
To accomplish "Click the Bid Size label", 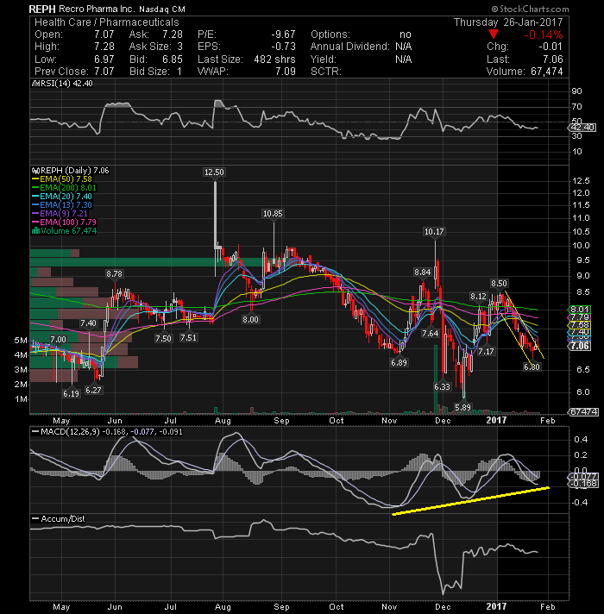I will click(x=149, y=72).
